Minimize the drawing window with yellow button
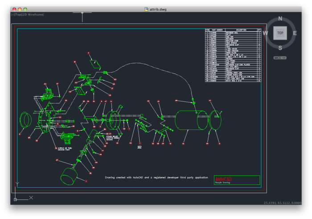The width and height of the screenshot is (312, 219). tap(20, 9)
